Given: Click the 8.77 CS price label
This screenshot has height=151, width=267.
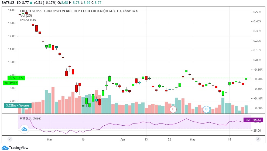Looking at the screenshot, I should 16,78.
